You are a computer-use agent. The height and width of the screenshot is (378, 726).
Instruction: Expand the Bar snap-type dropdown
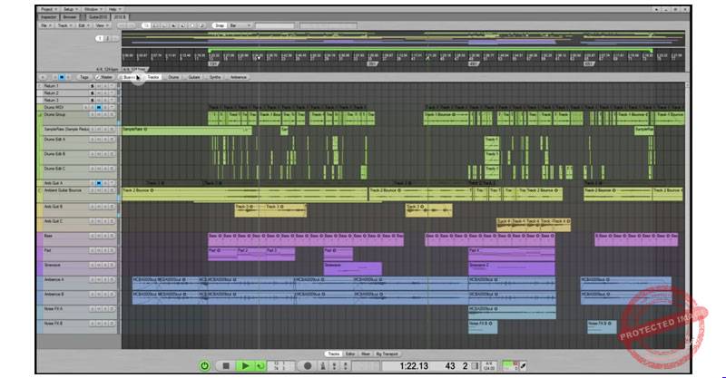[x=240, y=25]
